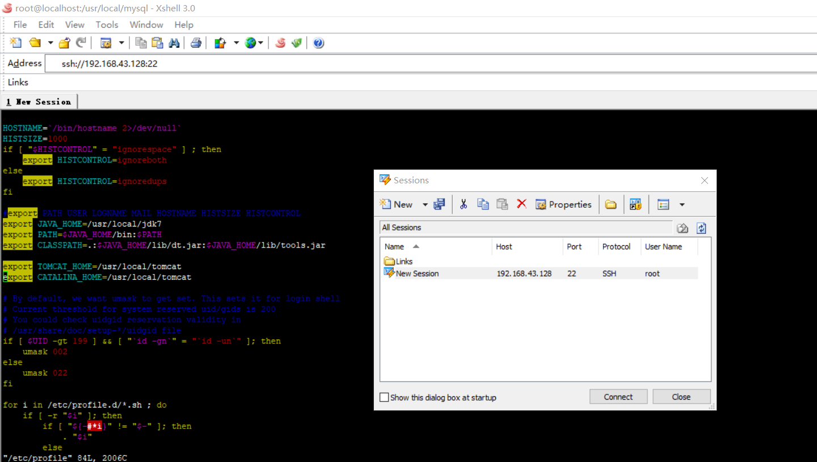The width and height of the screenshot is (817, 462).
Task: Open the View menu
Action: click(74, 24)
